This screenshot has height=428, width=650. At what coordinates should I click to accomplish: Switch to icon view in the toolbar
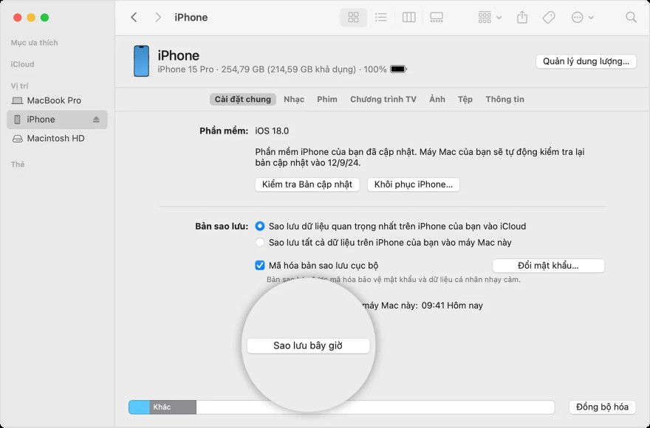tap(353, 16)
